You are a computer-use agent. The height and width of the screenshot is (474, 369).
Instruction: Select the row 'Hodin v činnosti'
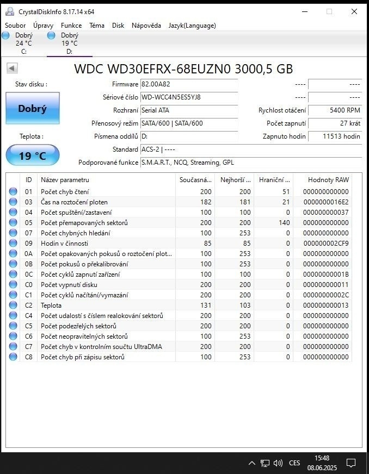click(x=180, y=243)
